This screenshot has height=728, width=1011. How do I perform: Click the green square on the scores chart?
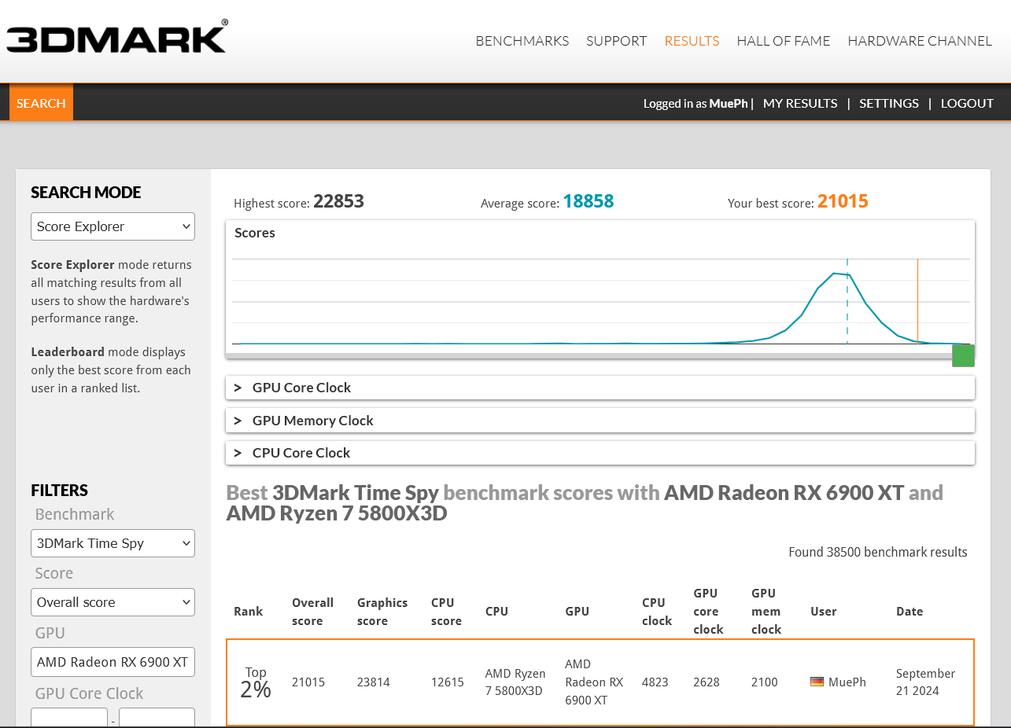963,355
